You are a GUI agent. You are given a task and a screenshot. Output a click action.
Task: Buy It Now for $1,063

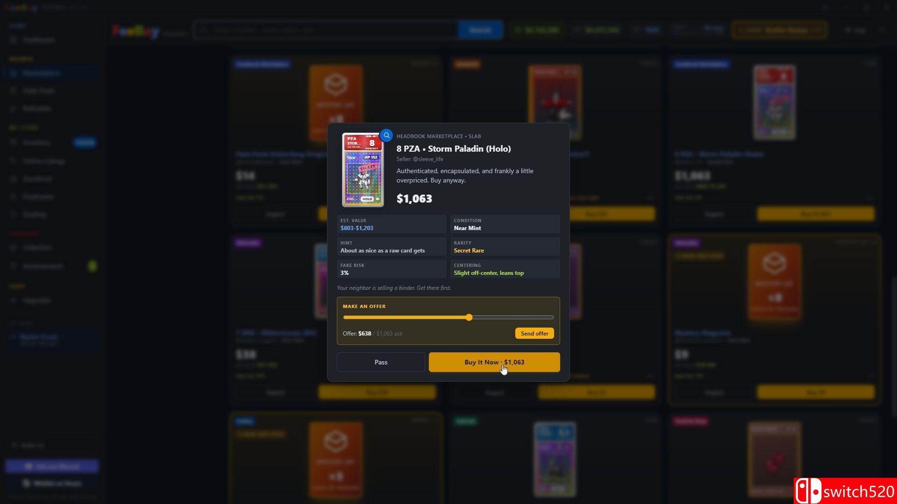point(494,362)
